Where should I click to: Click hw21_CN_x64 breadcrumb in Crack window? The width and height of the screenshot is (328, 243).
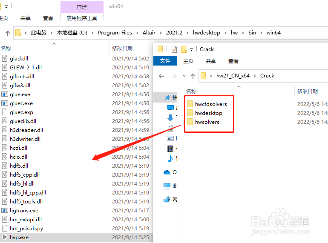click(233, 76)
